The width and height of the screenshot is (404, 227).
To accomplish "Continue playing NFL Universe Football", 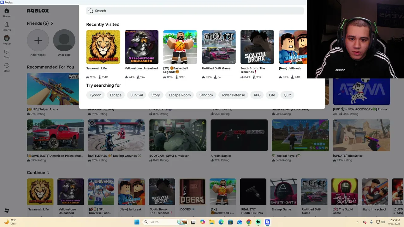I will [101, 192].
